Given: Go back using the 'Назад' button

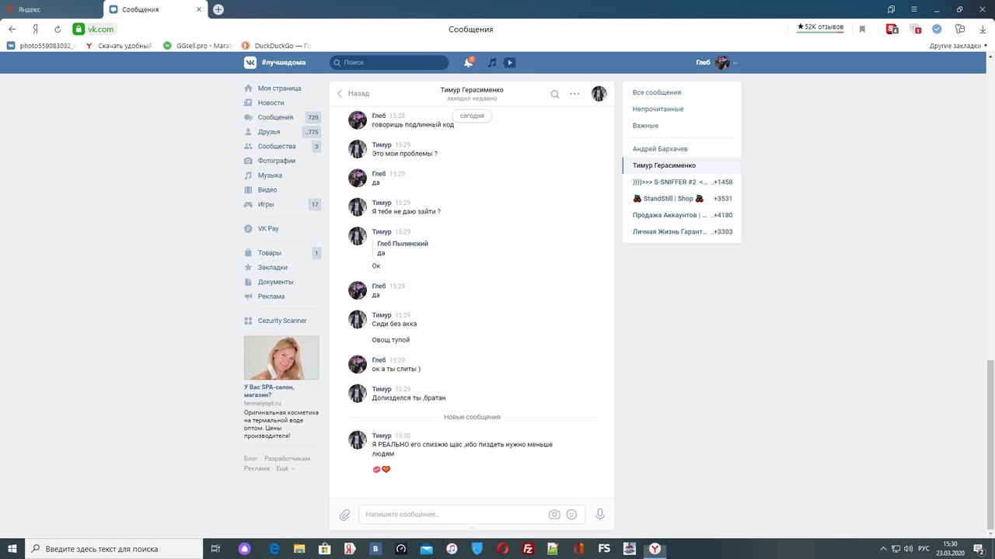Looking at the screenshot, I should point(353,93).
